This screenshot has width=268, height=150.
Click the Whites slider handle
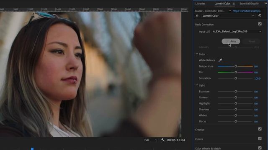[236, 115]
